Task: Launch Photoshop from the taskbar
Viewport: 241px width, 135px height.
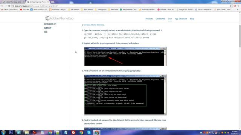Action: point(11,132)
